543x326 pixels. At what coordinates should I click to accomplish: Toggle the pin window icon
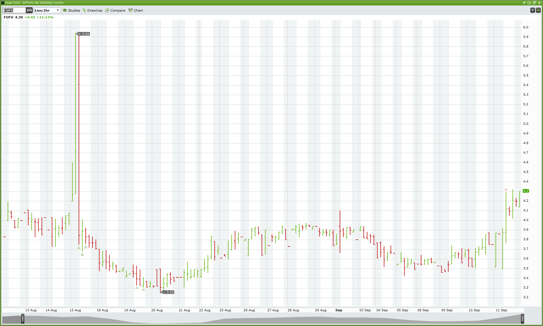(x=524, y=3)
